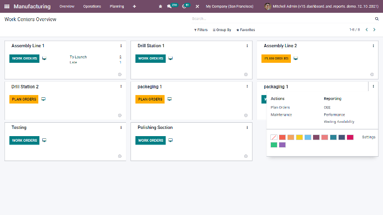Screen dimensions: 383x215
Task: Open Assembly Line 1 tablet view icon
Action: tap(44, 58)
